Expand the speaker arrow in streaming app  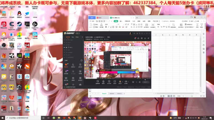coord(128,82)
